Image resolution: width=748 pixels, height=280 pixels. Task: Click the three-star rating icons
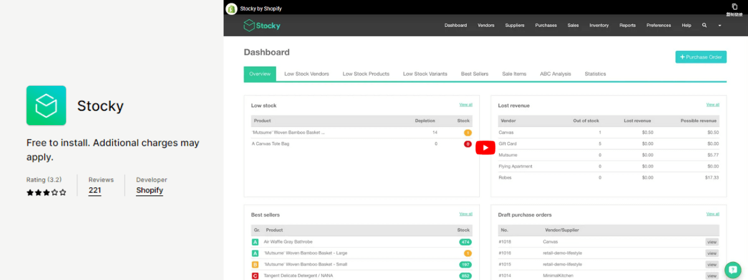[x=46, y=192]
